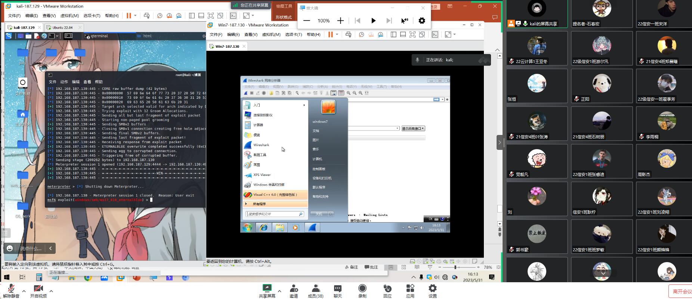Expand share options chevron beside 共享屏幕

279,291
